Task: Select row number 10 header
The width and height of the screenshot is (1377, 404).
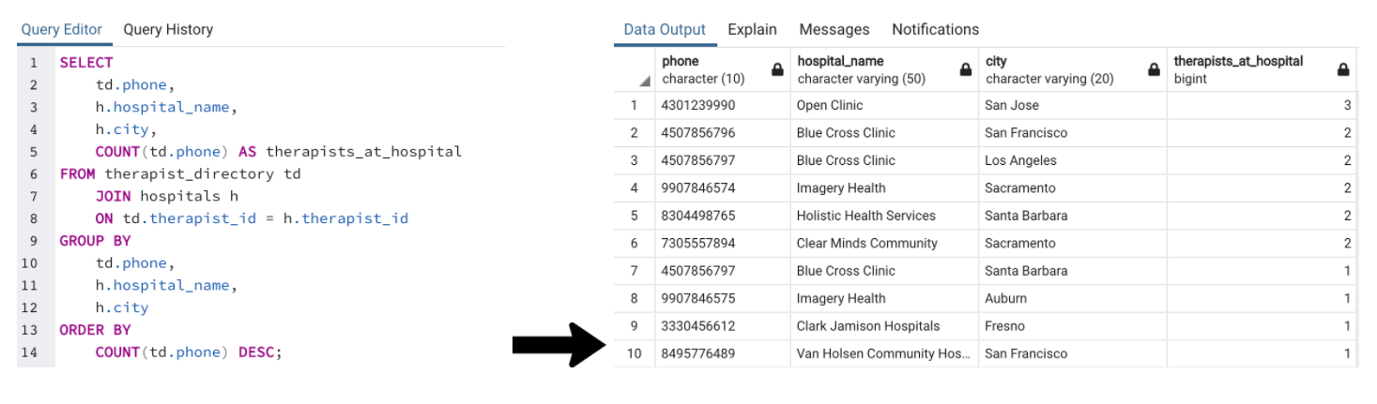Action: [635, 354]
